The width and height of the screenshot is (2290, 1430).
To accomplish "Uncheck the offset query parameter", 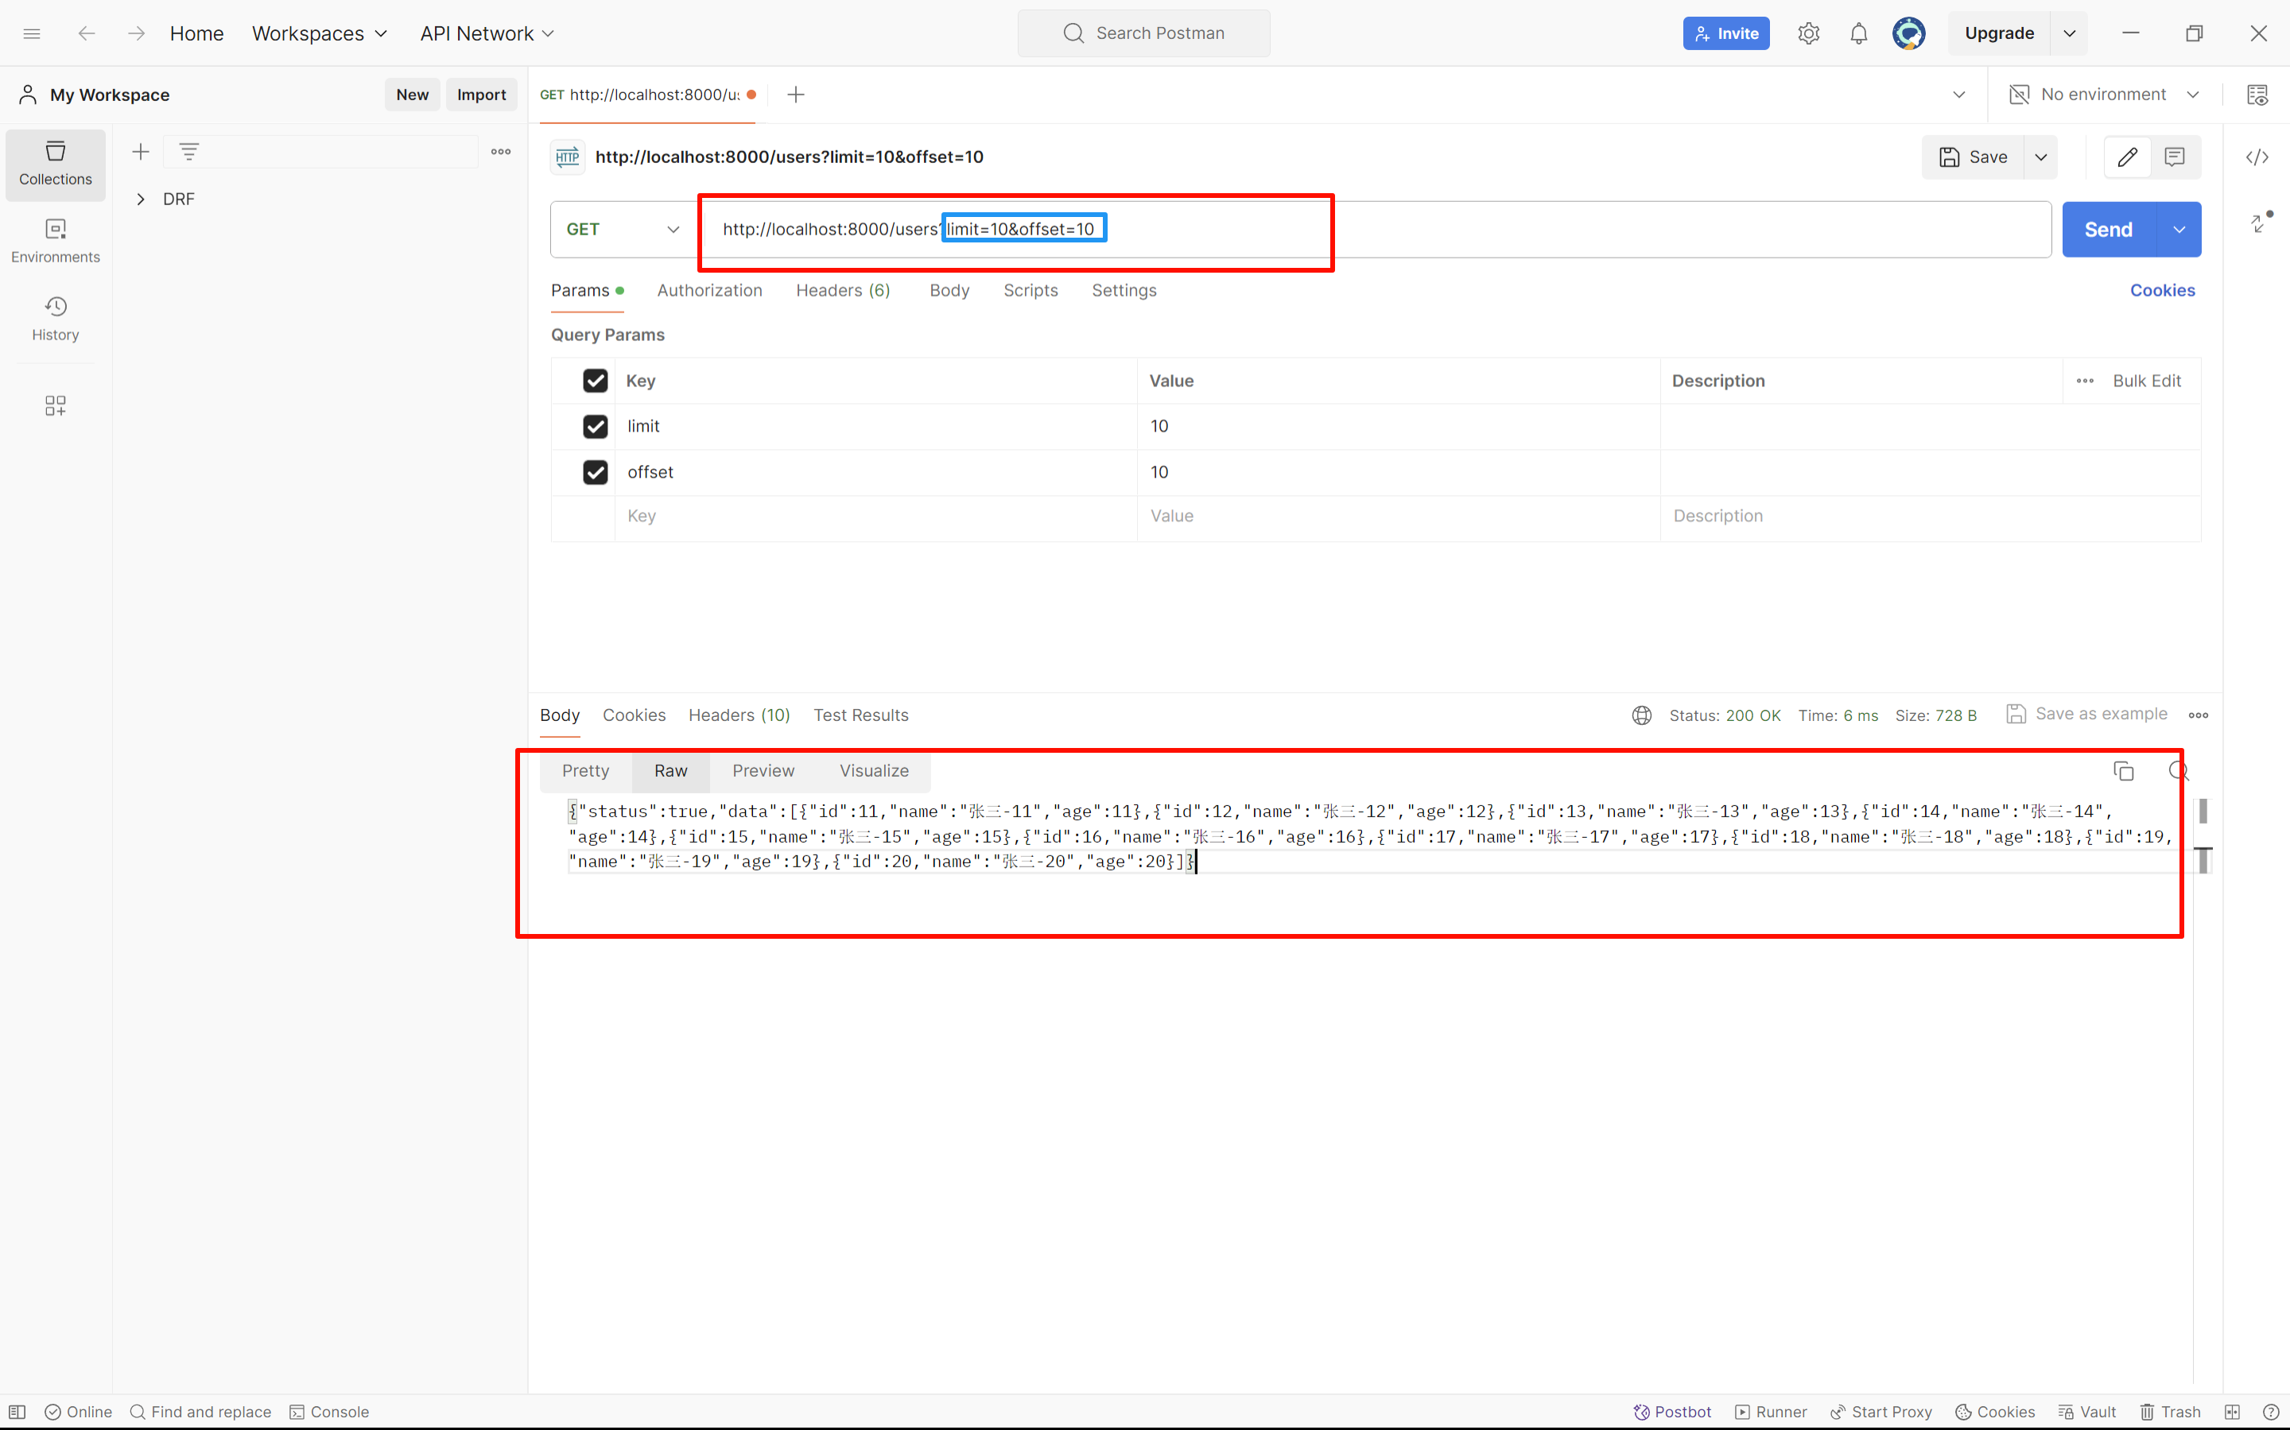I will pyautogui.click(x=595, y=472).
